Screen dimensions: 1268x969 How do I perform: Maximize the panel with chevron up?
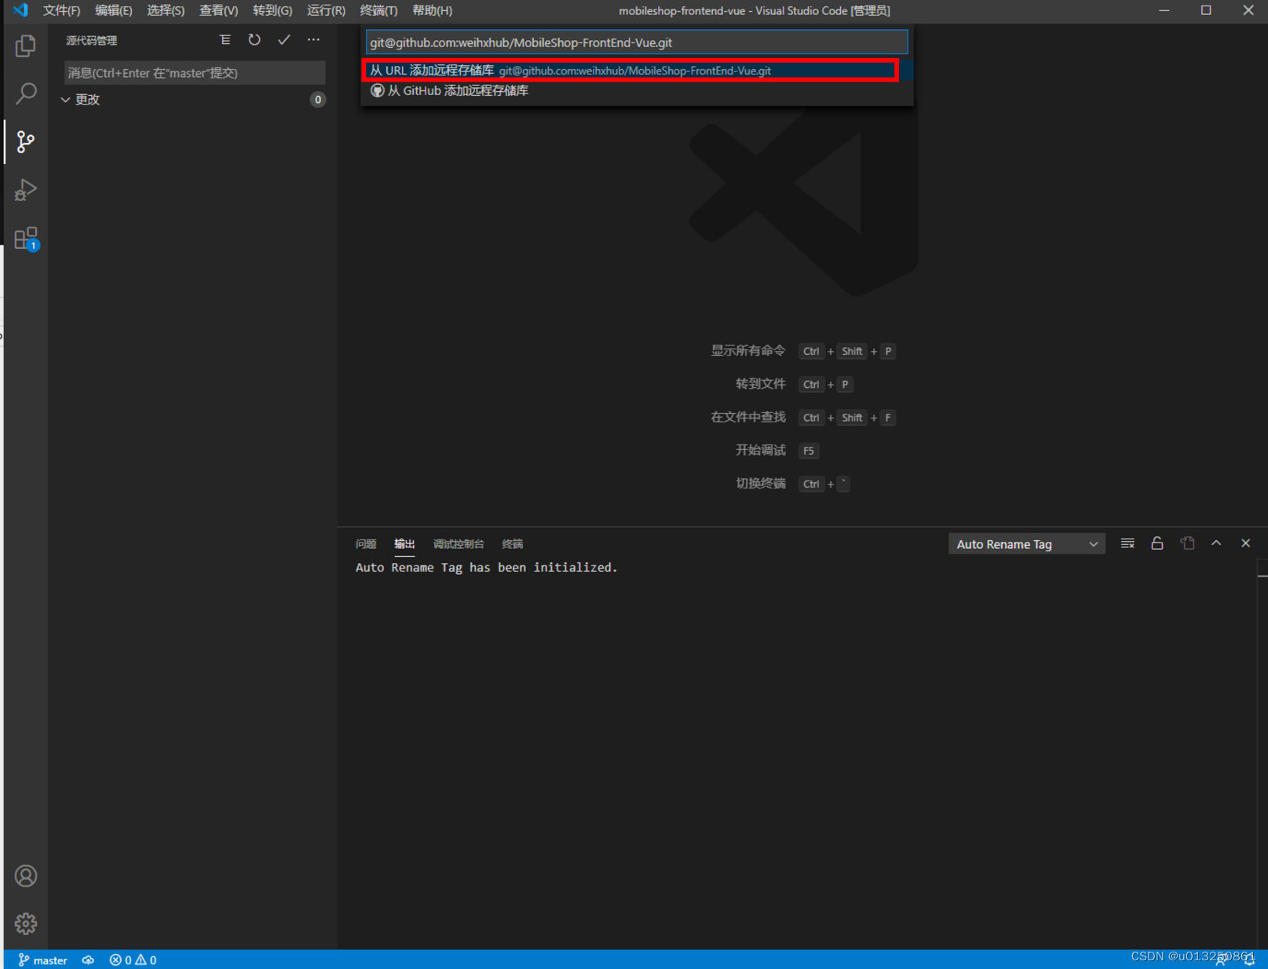(1216, 543)
